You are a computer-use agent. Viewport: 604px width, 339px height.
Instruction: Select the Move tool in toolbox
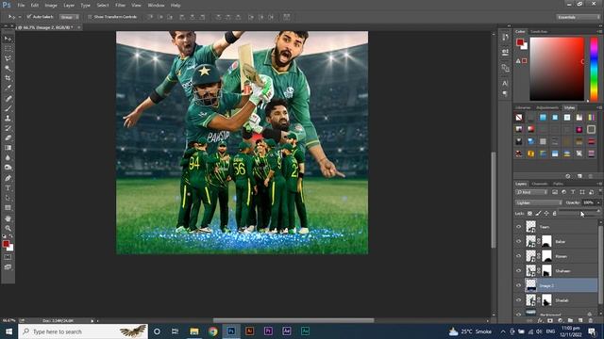(x=8, y=39)
